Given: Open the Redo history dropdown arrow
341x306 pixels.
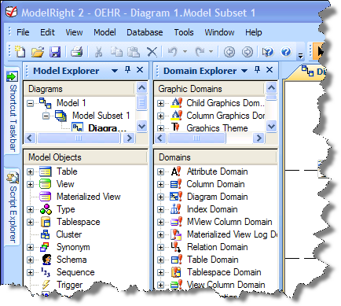Looking at the screenshot, I should [x=211, y=51].
